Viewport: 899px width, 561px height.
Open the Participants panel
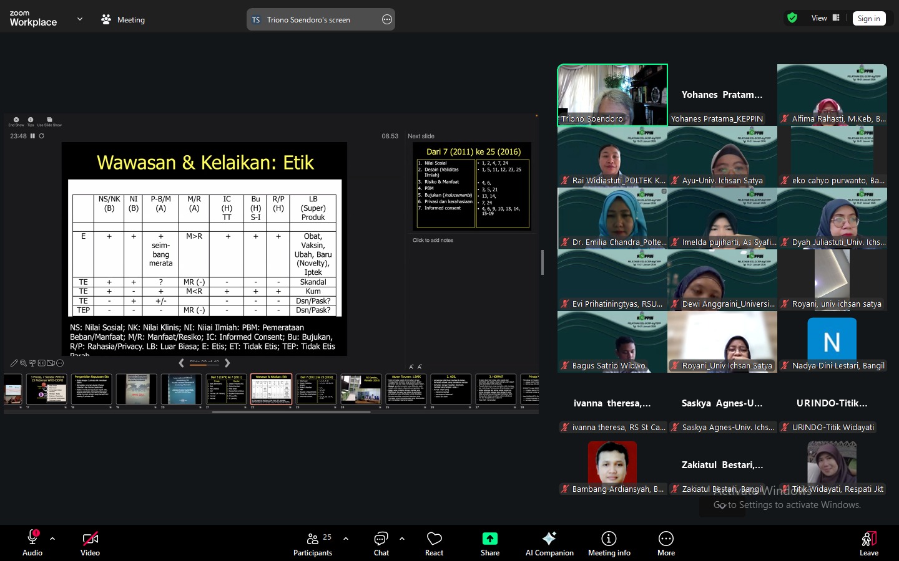click(x=313, y=543)
